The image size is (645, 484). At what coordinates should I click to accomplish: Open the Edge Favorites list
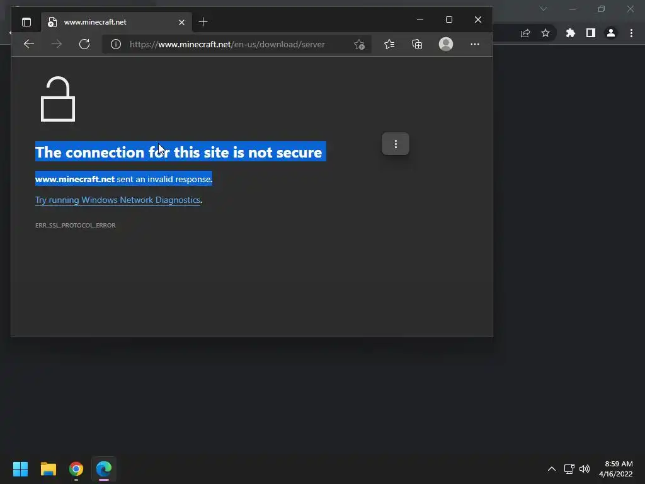[x=389, y=44]
